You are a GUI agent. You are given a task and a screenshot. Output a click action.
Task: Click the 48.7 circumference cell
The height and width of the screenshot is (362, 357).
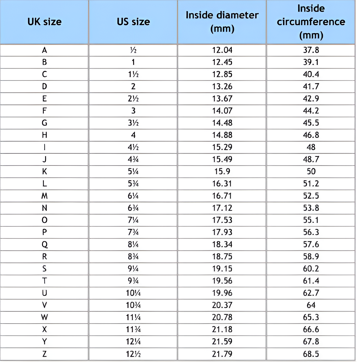click(x=311, y=159)
